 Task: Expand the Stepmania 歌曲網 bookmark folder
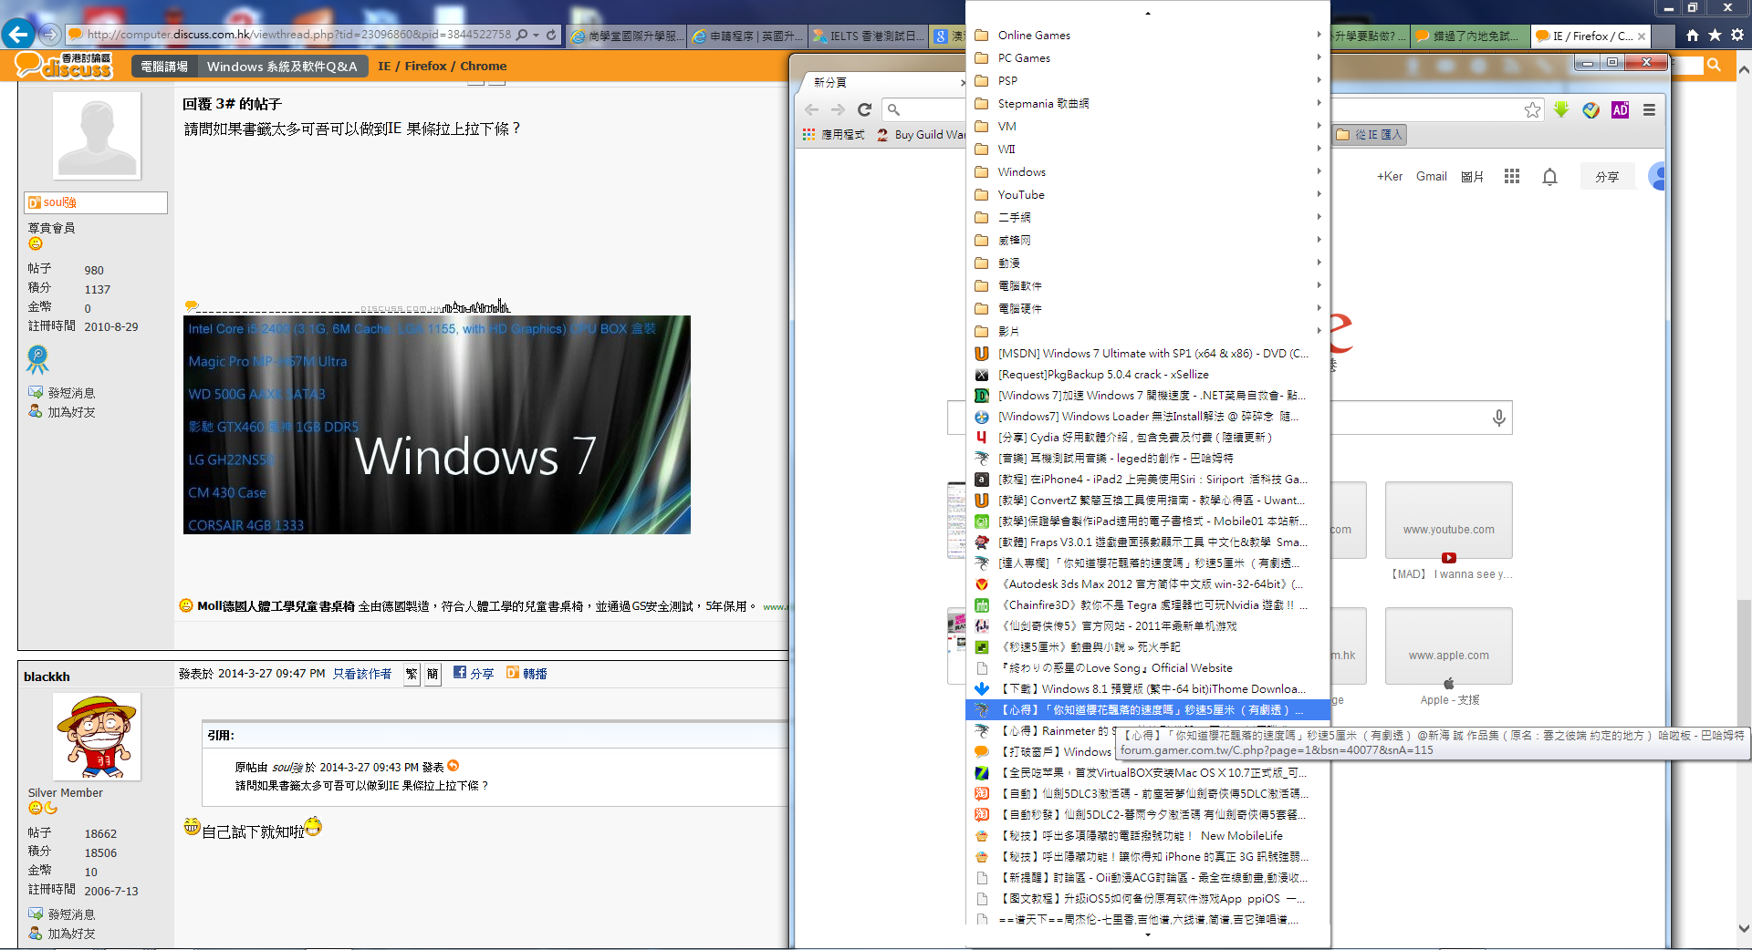point(1148,103)
